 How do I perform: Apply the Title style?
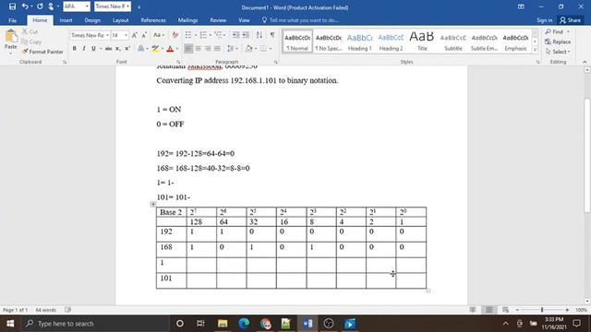click(422, 41)
